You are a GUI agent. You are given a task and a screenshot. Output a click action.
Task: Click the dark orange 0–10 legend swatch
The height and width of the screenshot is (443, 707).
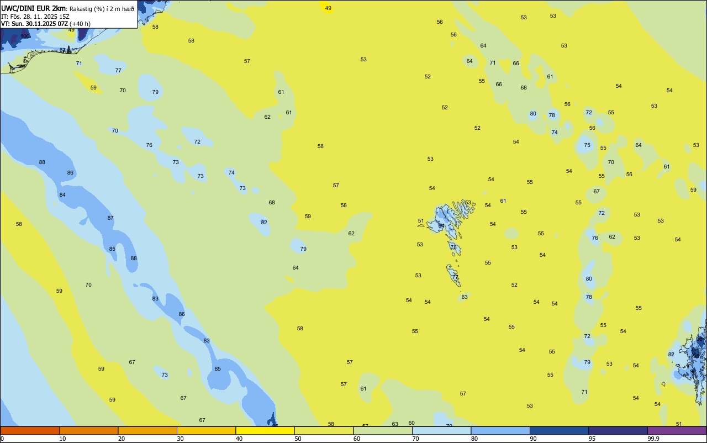(30, 430)
